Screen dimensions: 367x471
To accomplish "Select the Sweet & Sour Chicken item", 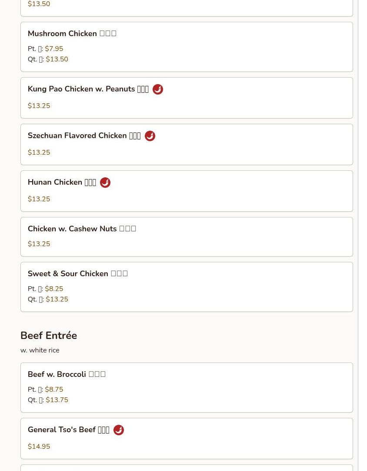I will (187, 287).
